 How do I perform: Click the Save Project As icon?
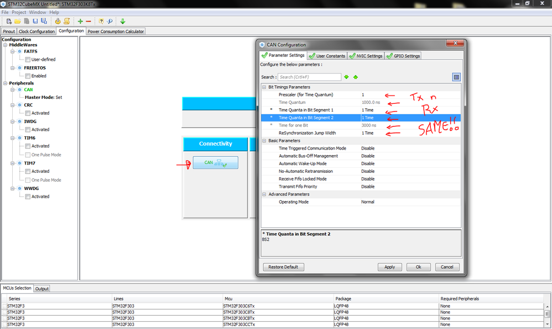click(44, 22)
